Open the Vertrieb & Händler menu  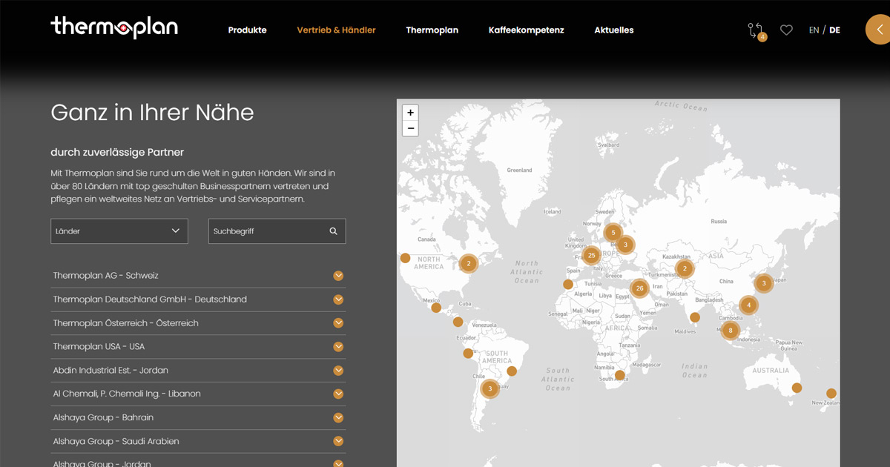[x=336, y=30]
